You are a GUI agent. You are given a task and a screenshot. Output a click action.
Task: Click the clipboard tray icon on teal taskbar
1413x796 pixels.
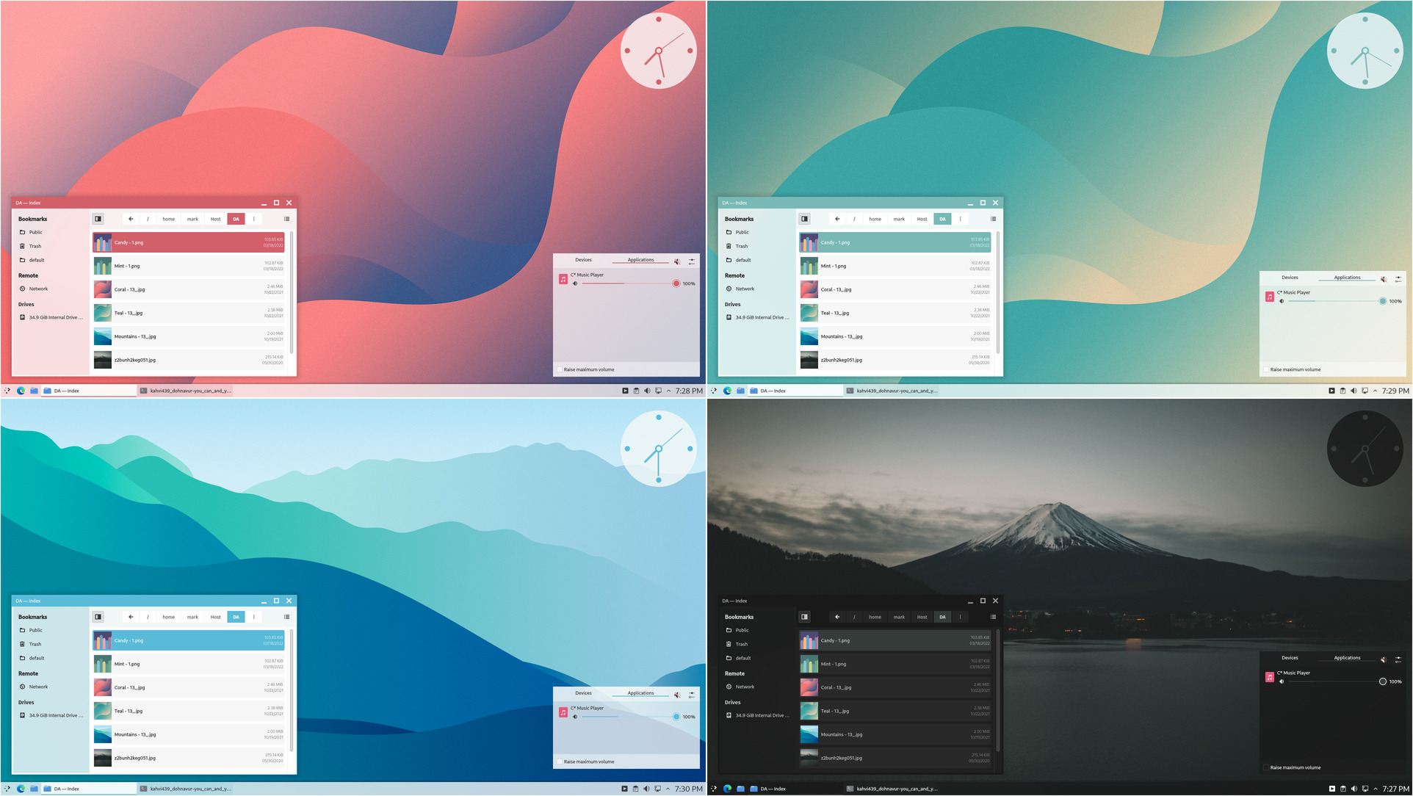tap(1342, 391)
